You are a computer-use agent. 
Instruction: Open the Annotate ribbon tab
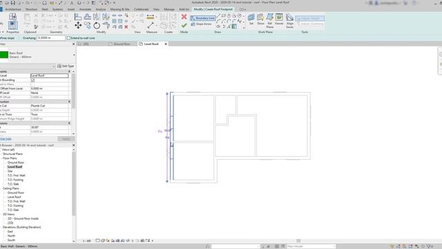[85, 9]
